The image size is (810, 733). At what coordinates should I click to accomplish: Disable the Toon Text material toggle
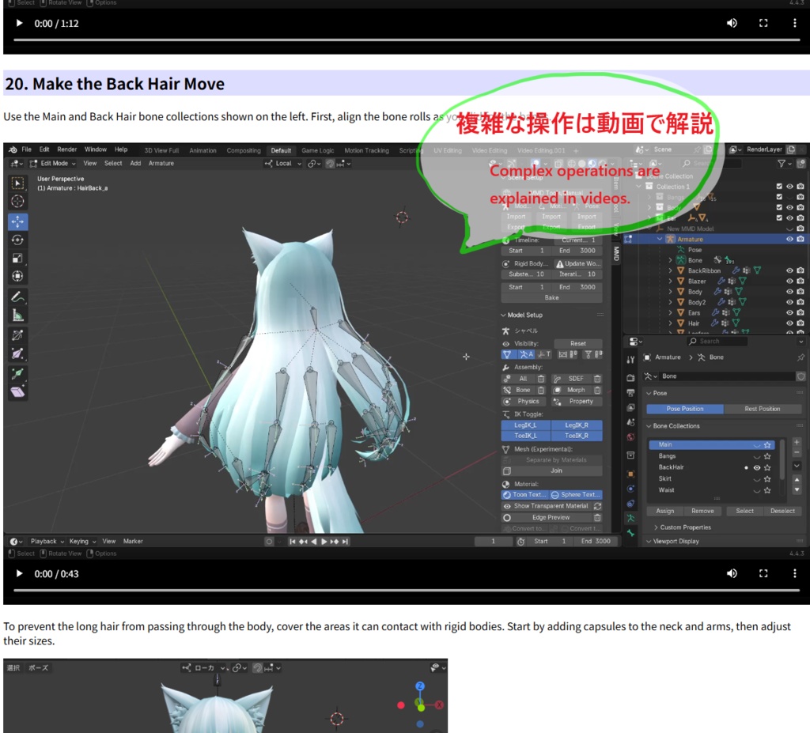coord(525,495)
